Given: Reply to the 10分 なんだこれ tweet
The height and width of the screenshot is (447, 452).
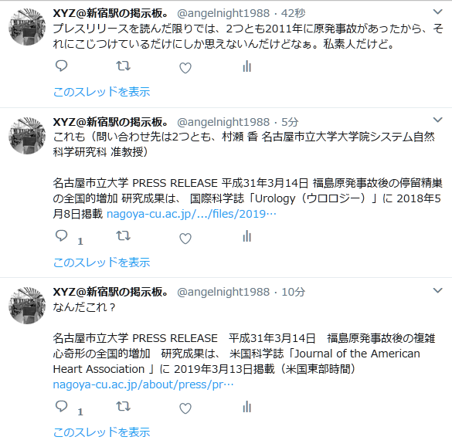Looking at the screenshot, I should coord(61,406).
